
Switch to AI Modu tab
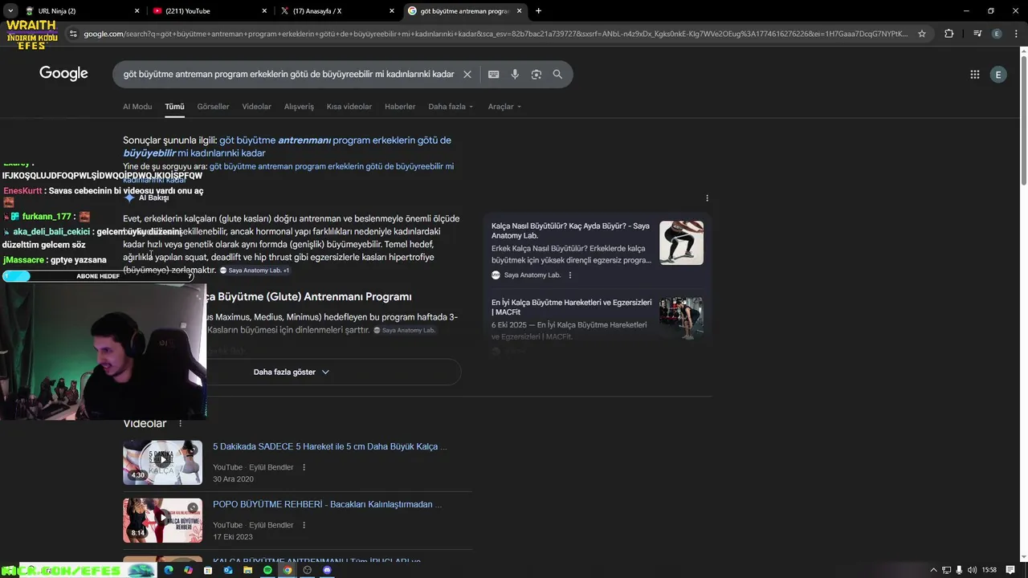137,107
